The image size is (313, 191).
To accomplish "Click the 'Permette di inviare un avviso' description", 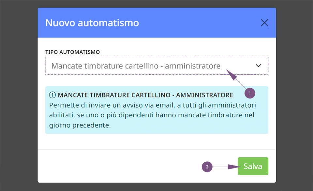I will click(x=153, y=115).
